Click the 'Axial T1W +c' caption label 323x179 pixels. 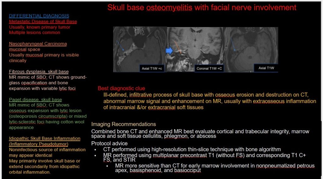pyautogui.click(x=152, y=69)
